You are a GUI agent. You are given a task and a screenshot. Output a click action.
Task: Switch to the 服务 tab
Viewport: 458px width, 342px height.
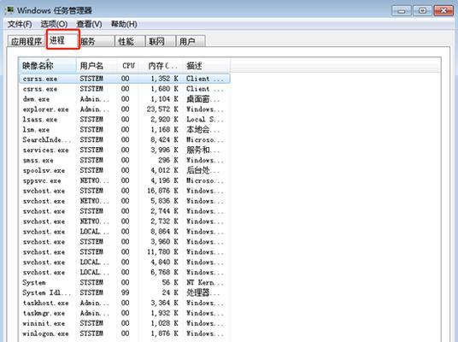pos(97,41)
